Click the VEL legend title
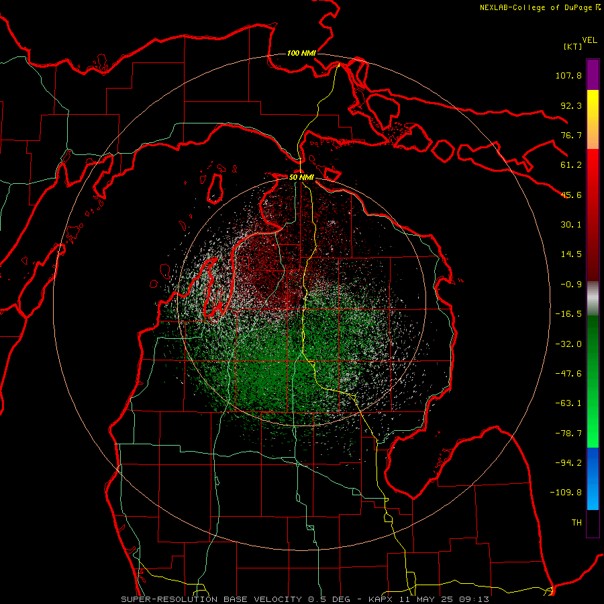The height and width of the screenshot is (604, 604). click(589, 40)
